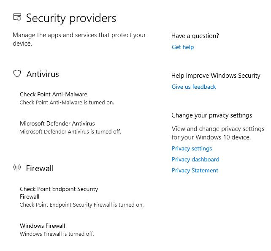271x251 pixels.
Task: Open the Get help link
Action: pyautogui.click(x=183, y=47)
